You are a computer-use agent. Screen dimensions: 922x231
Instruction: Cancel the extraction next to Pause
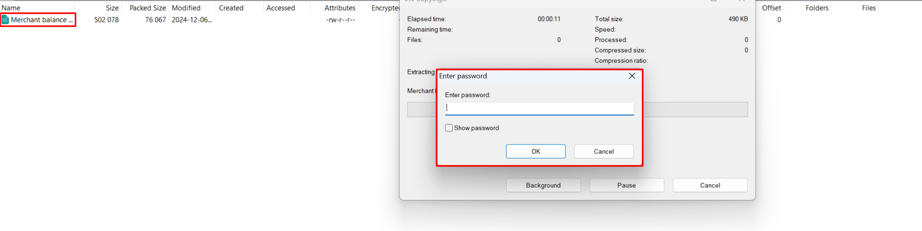point(710,185)
